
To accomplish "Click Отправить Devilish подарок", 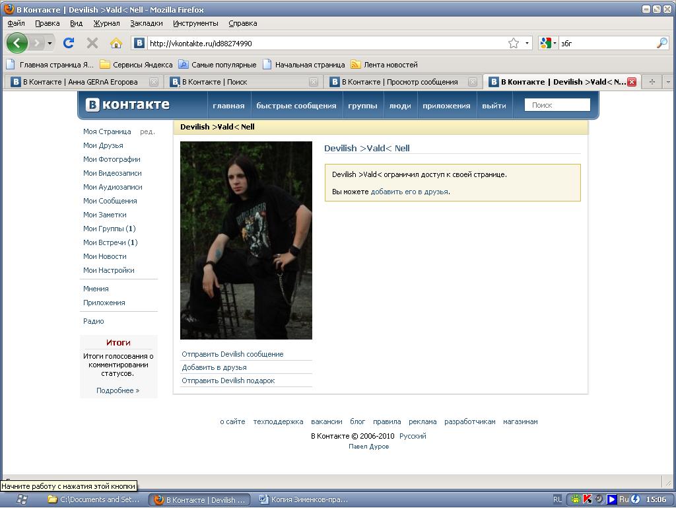I will 228,381.
